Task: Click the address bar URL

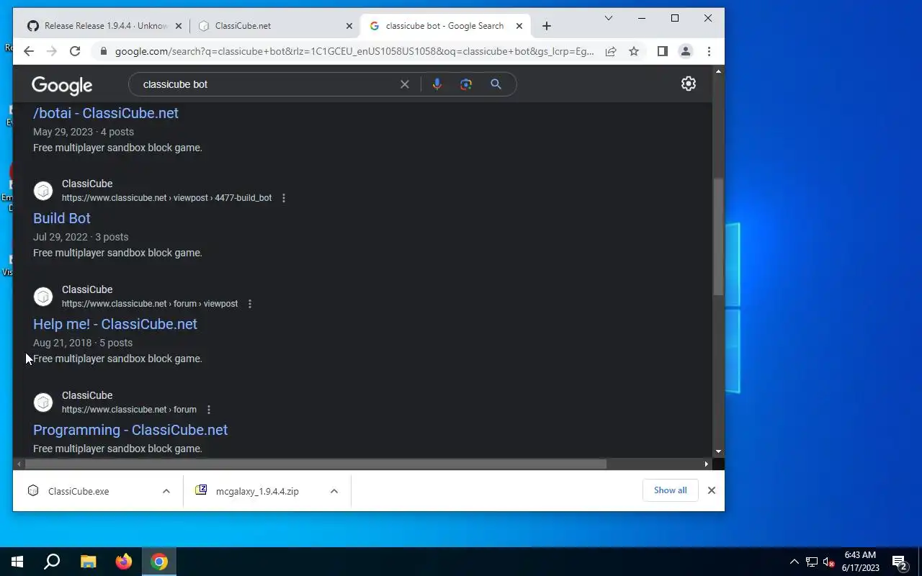Action: coord(354,51)
